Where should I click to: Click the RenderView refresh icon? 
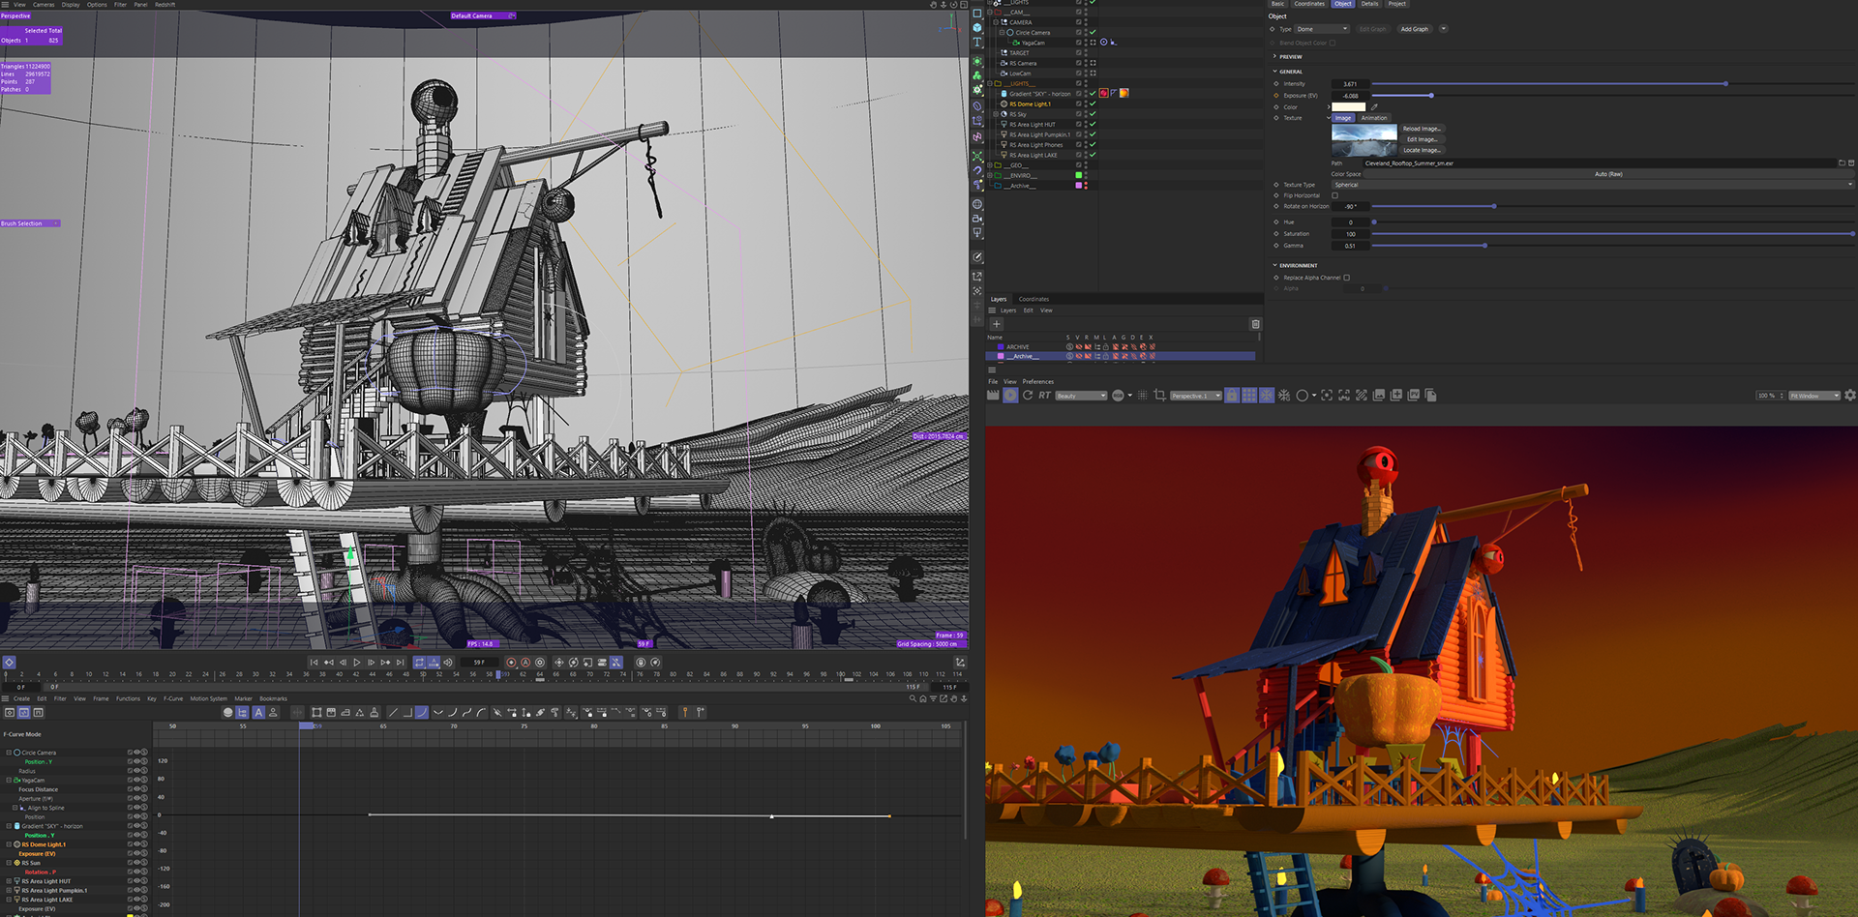pyautogui.click(x=1028, y=396)
